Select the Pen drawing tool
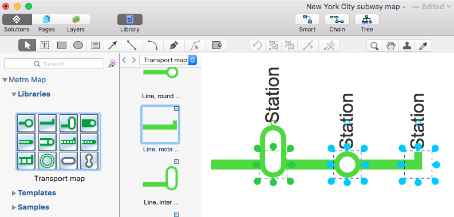 pos(174,45)
